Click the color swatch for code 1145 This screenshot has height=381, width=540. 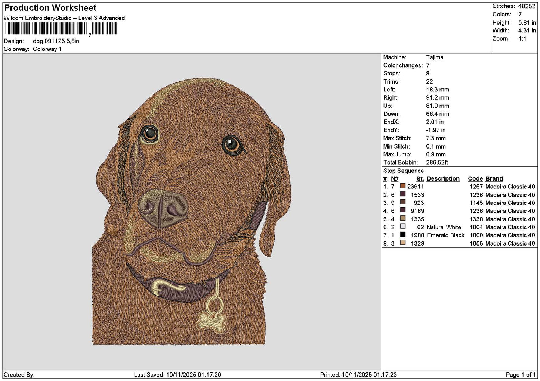(x=403, y=202)
